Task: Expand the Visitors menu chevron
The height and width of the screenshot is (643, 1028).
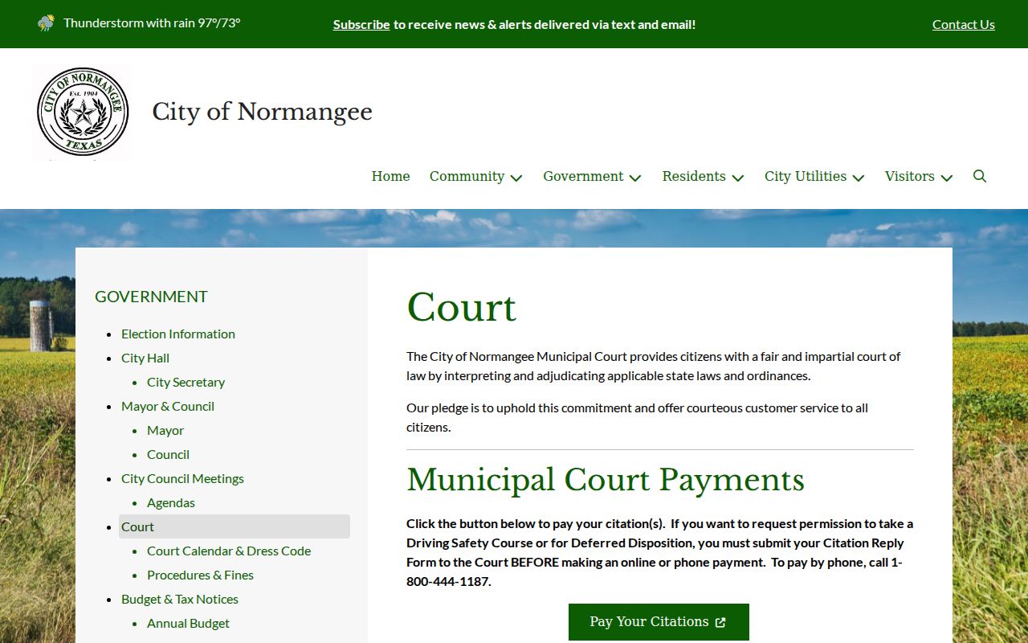Action: (947, 178)
